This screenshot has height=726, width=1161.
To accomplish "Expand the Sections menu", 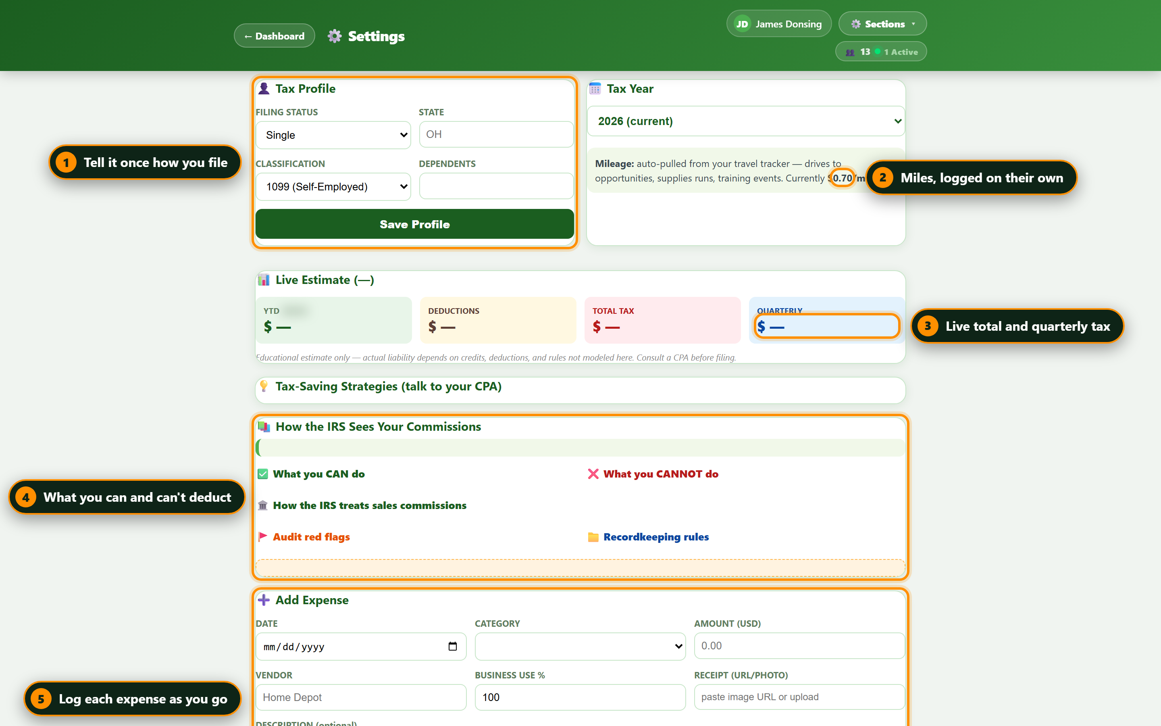I will click(882, 24).
